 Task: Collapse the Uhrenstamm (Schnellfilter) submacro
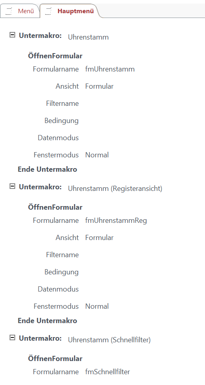(x=12, y=337)
